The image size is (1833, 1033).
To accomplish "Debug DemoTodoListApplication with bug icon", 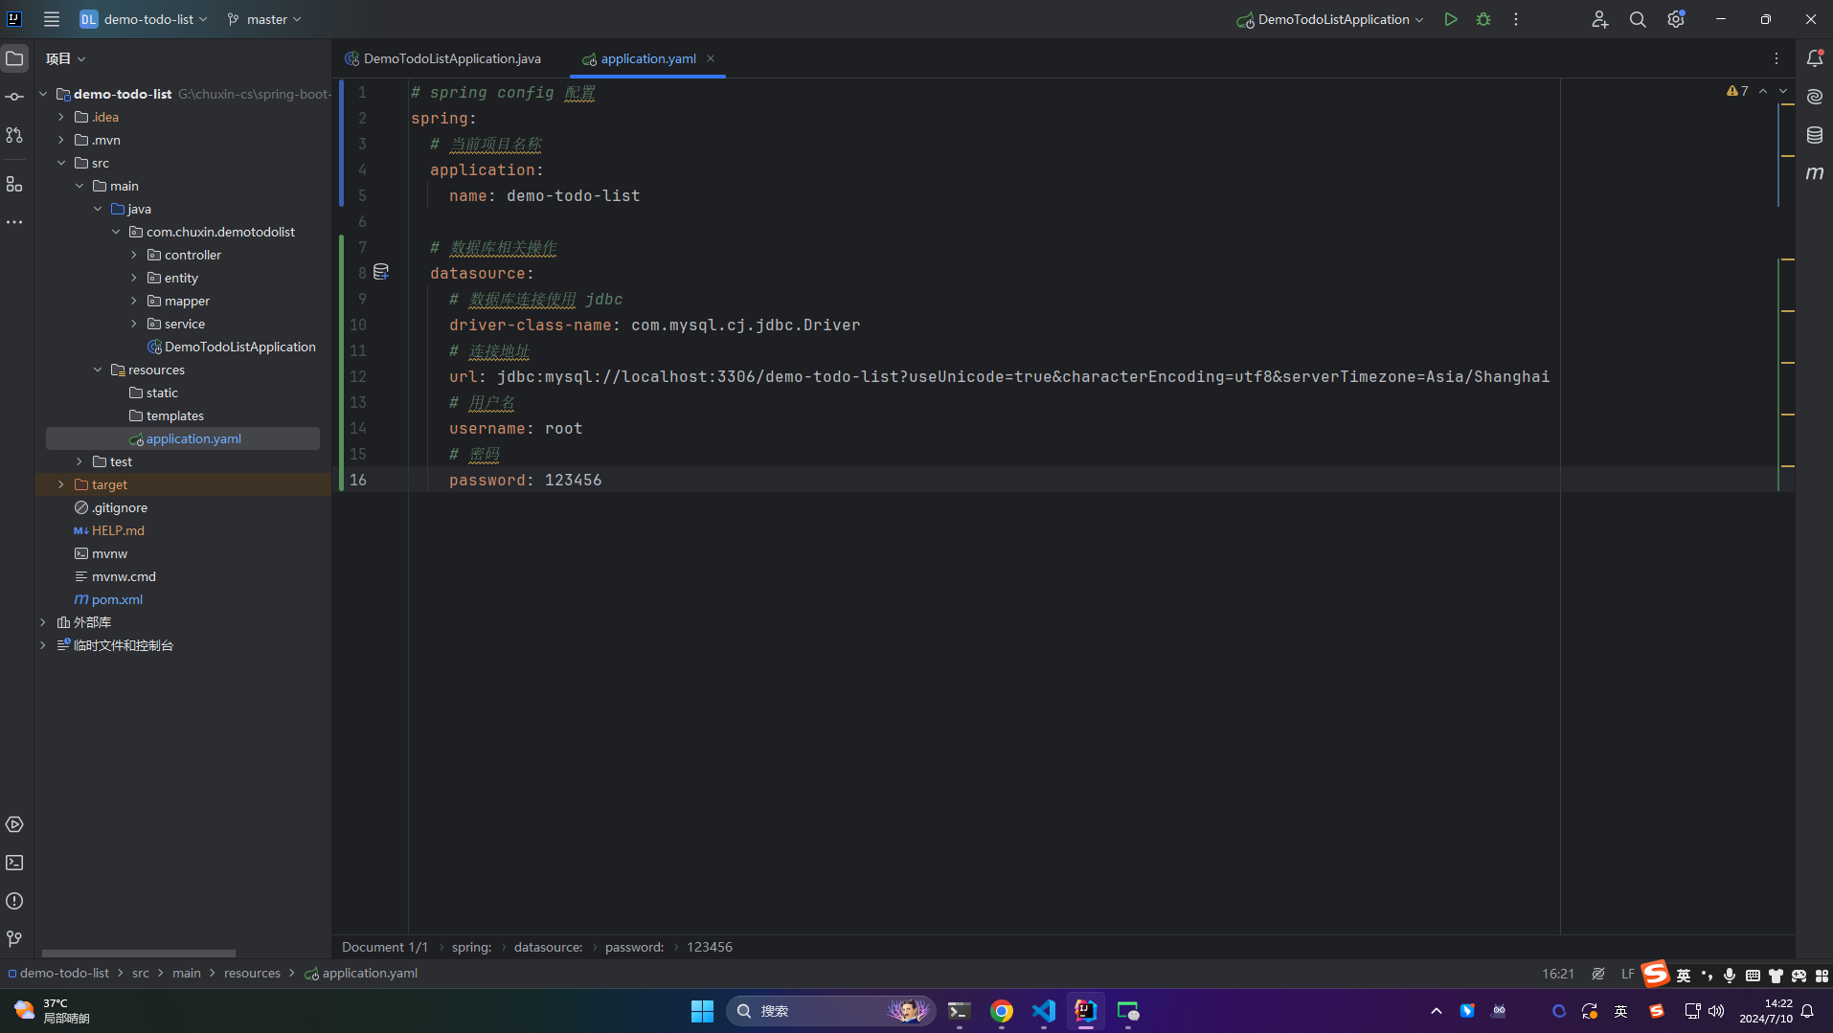I will coord(1483,19).
